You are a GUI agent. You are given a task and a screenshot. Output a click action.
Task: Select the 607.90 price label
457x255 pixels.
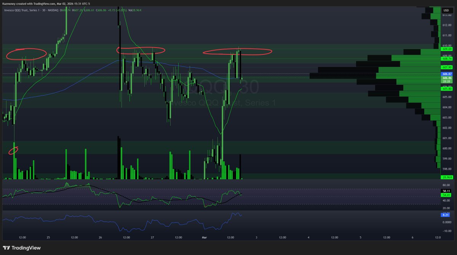click(x=447, y=67)
